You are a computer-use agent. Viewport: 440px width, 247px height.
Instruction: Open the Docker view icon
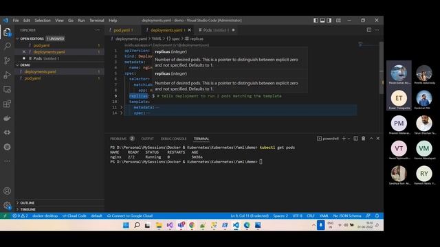(8, 118)
